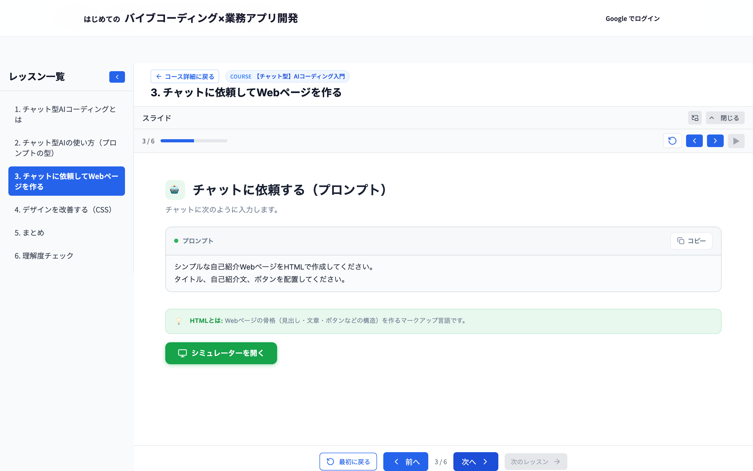The width and height of the screenshot is (753, 471).
Task: Click 最初に戻る at the bottom
Action: (348, 461)
